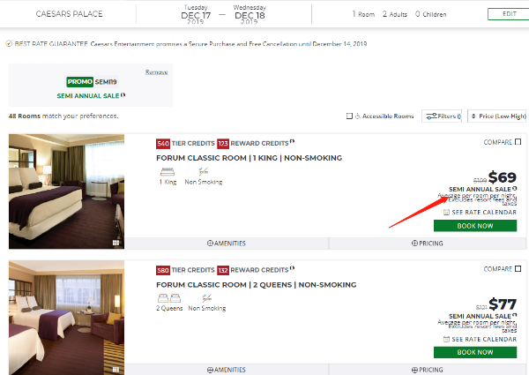
Task: Click the filter sliders icon
Action: pos(431,116)
